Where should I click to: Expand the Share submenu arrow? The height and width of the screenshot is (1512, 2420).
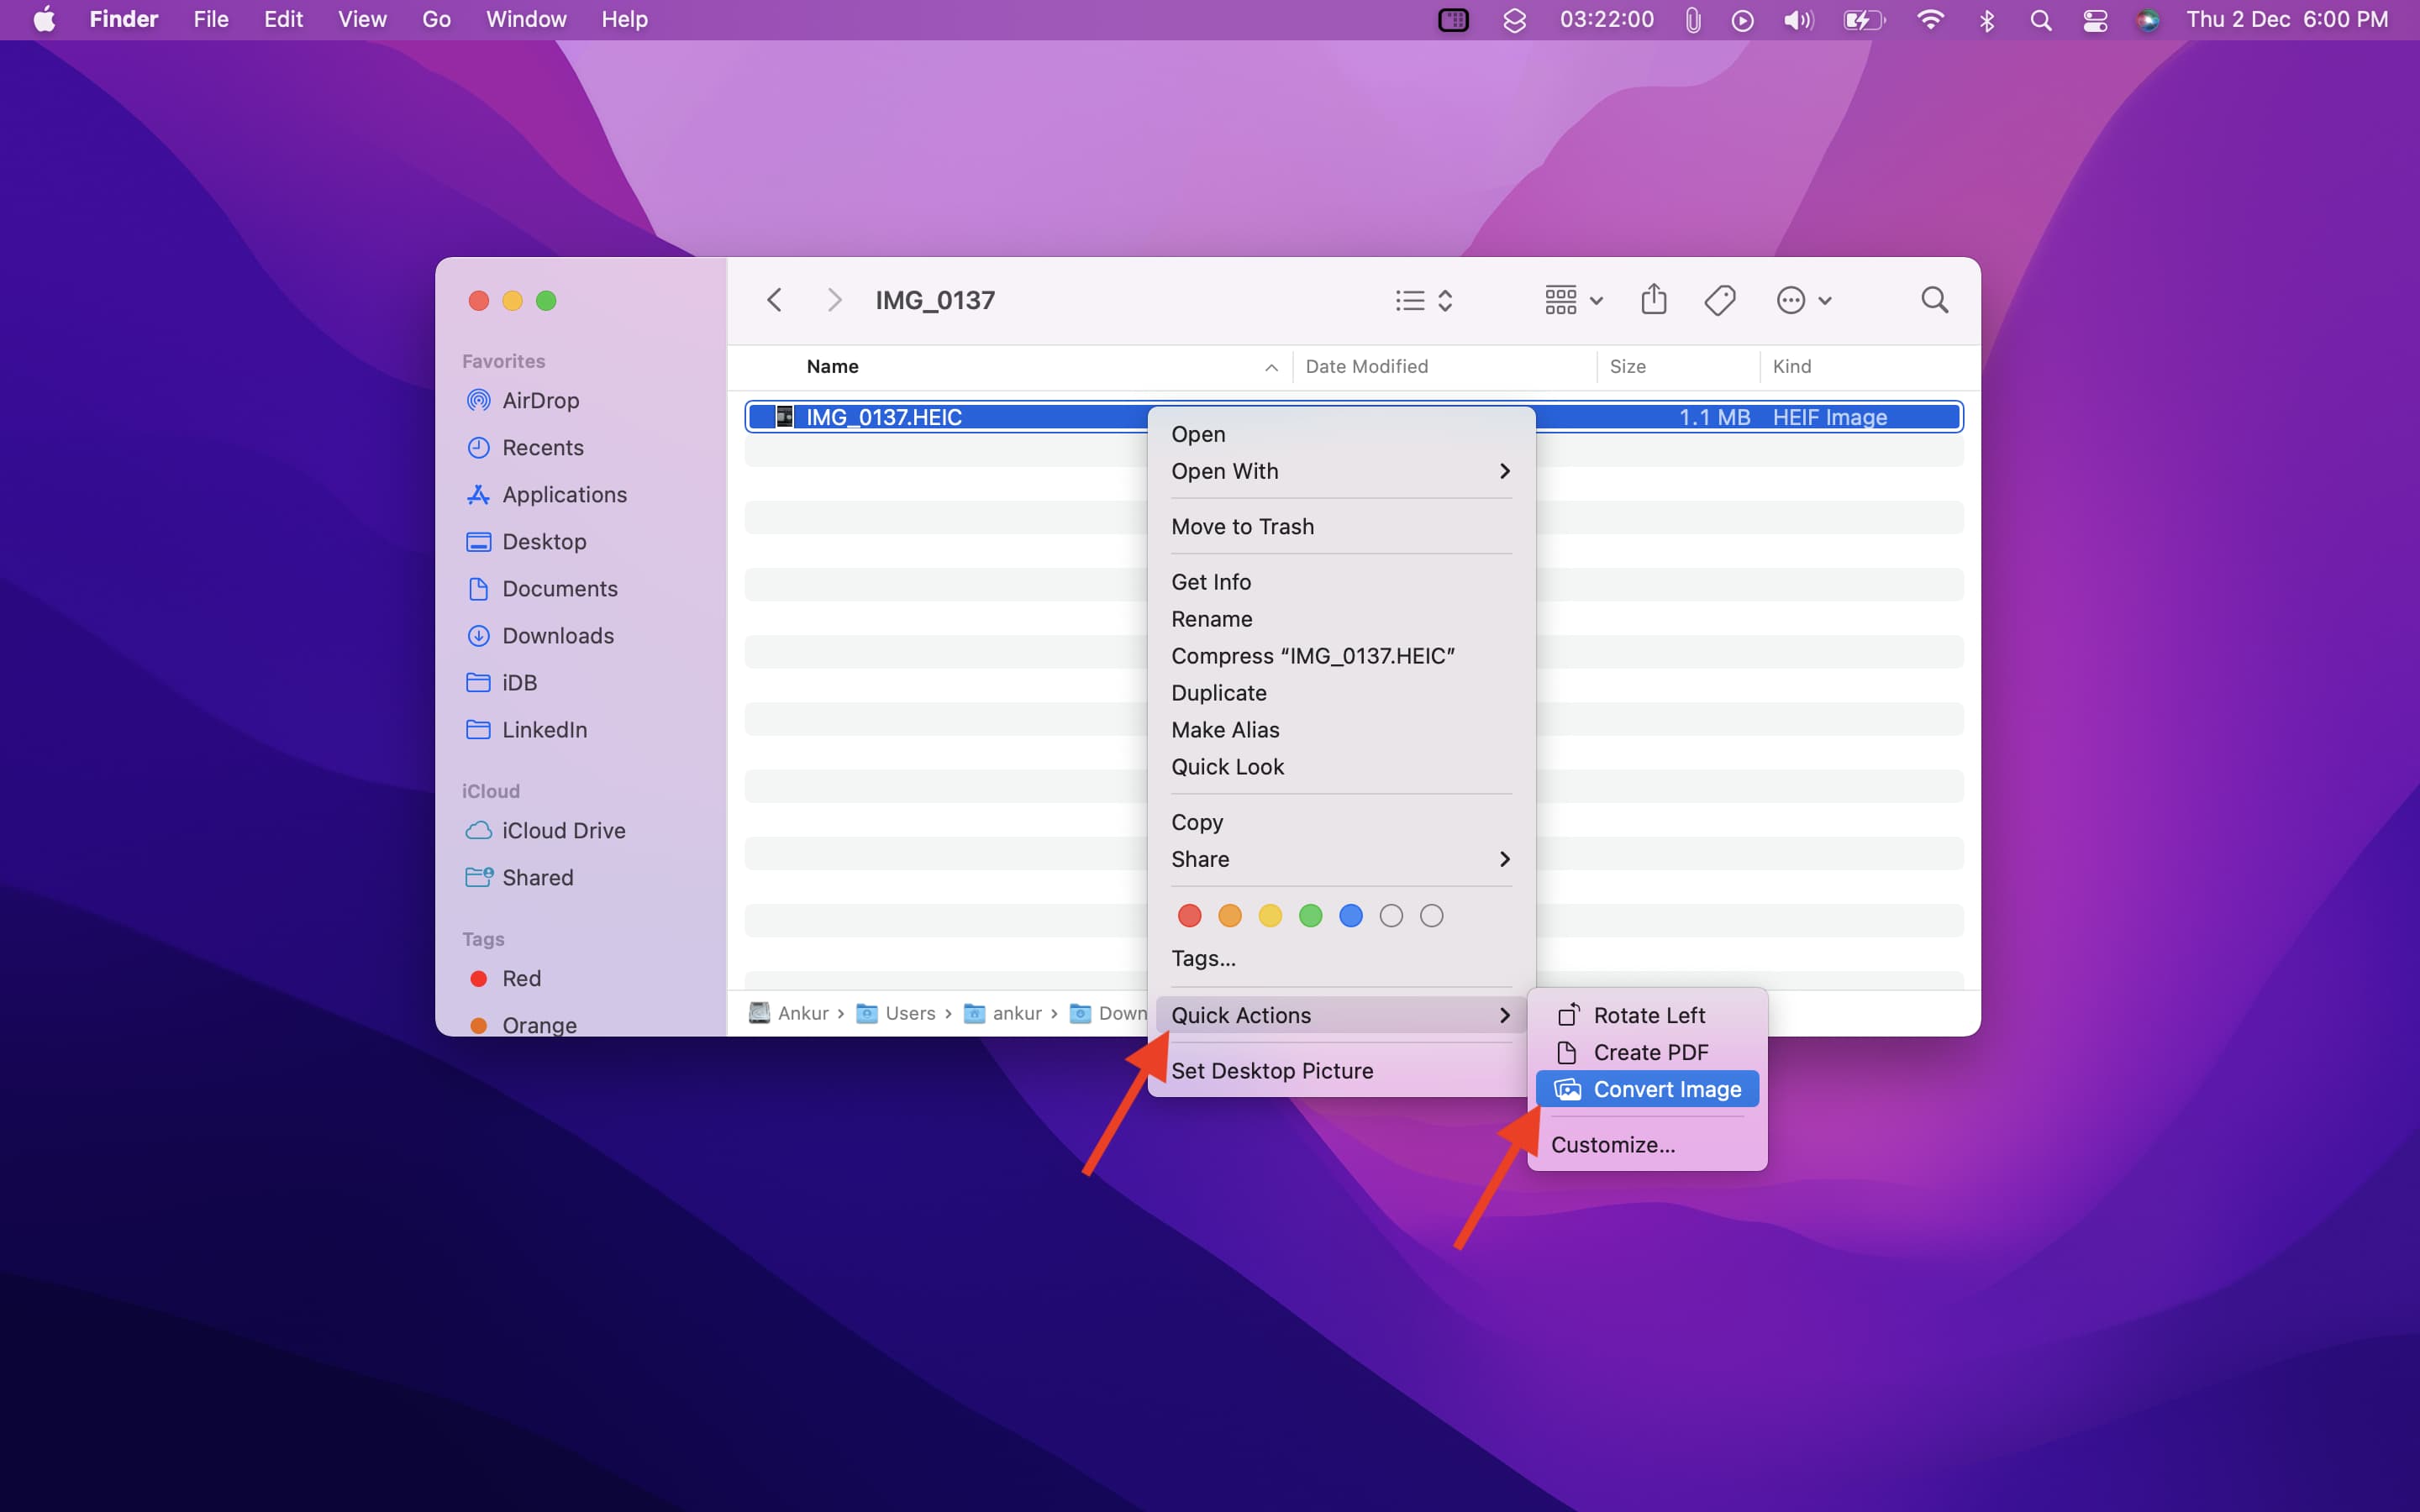tap(1503, 858)
